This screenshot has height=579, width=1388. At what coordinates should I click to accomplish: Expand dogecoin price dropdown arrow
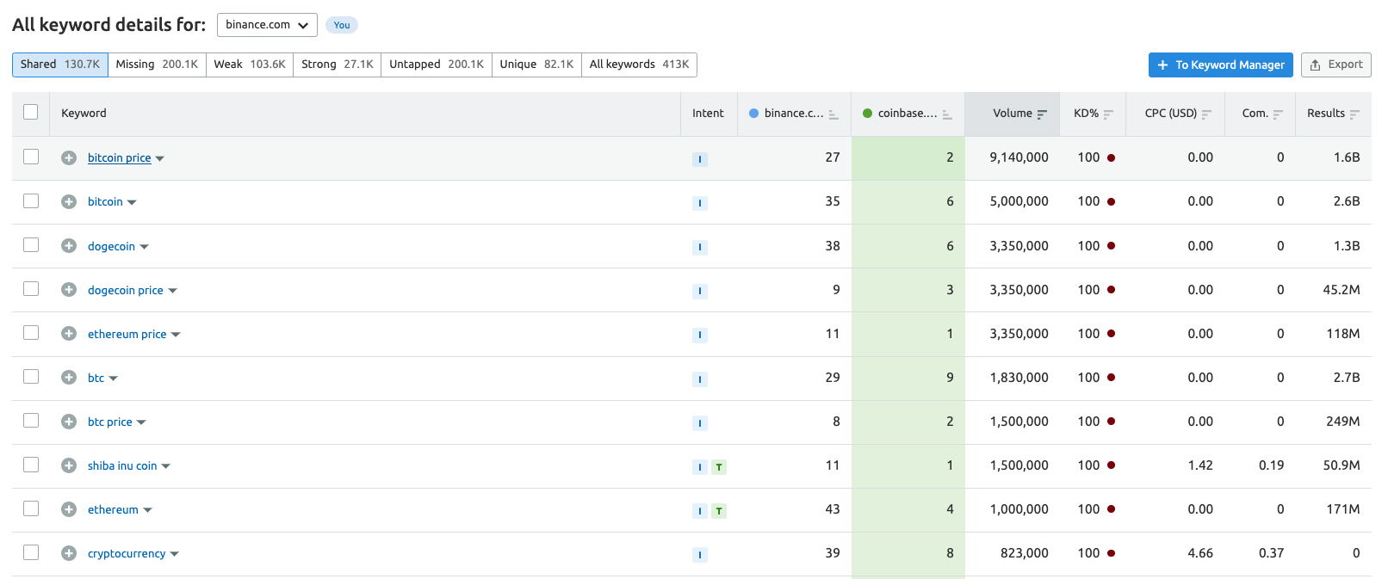click(172, 292)
